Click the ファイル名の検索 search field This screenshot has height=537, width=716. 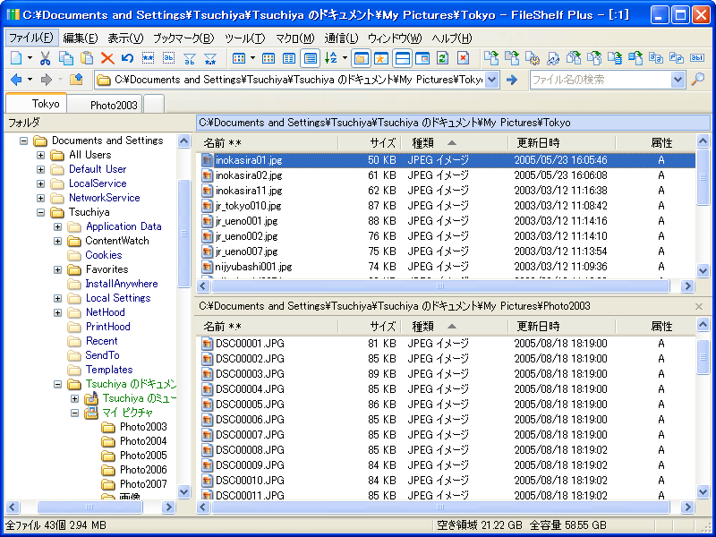(601, 80)
